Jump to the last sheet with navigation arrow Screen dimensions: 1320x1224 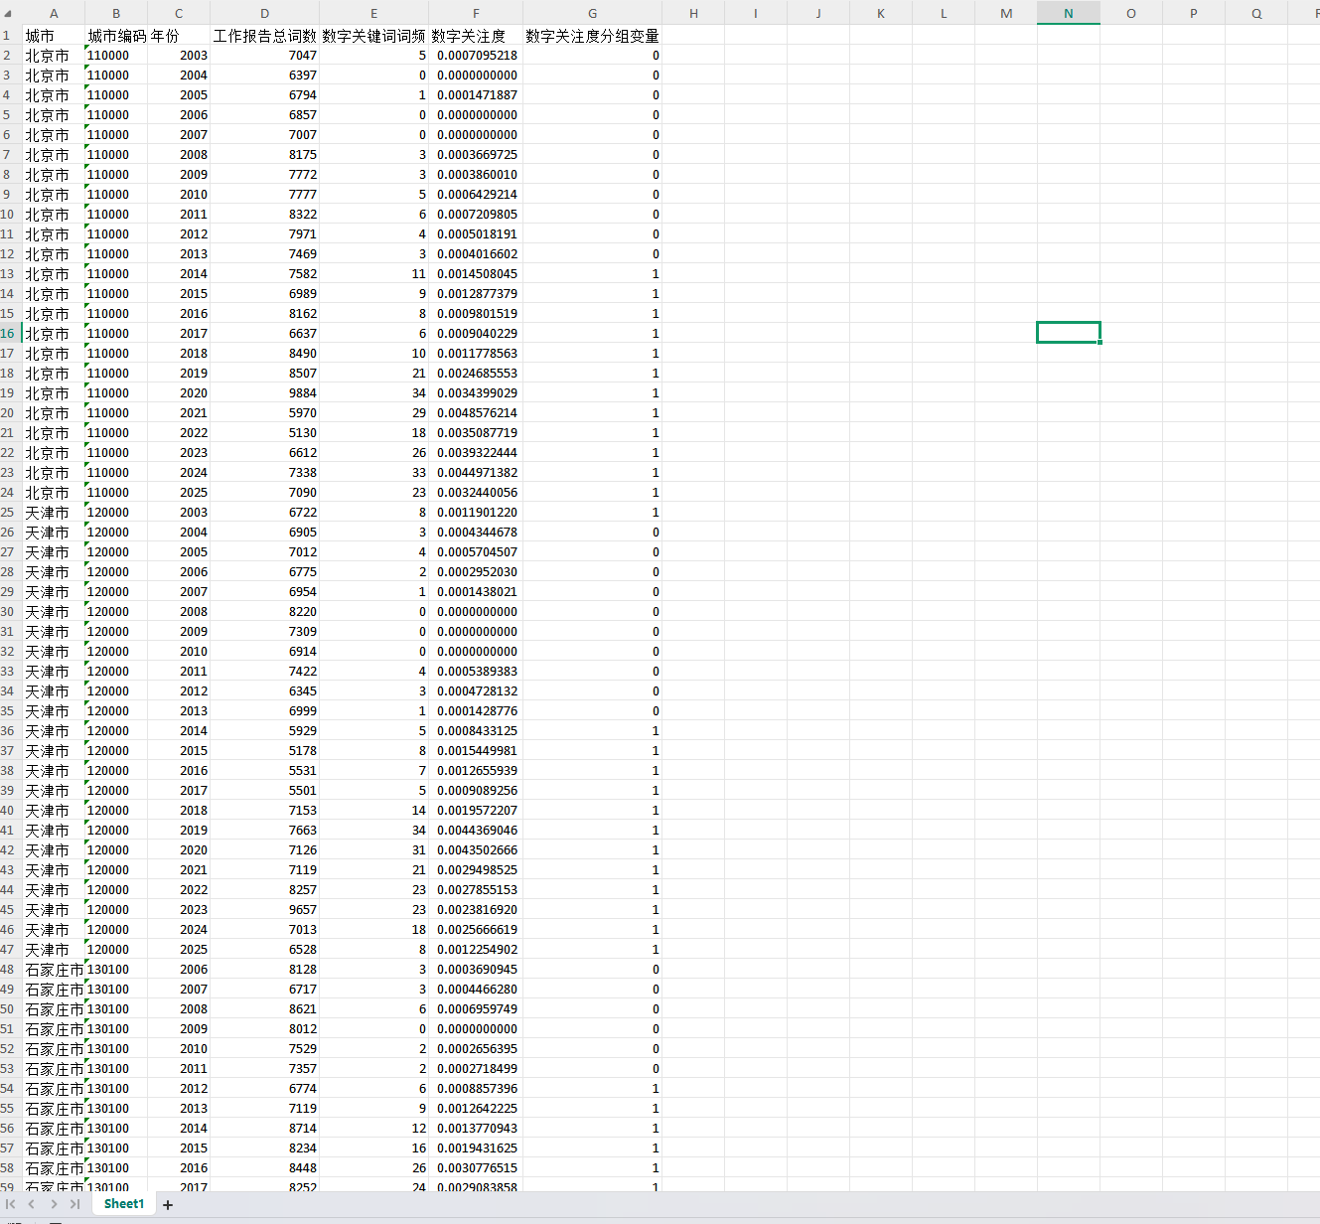(74, 1204)
